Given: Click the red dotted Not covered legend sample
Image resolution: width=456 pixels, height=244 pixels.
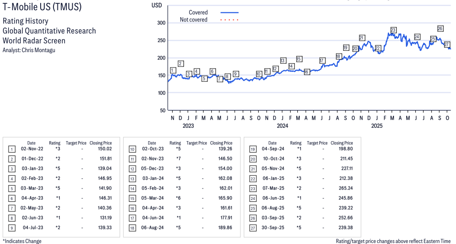Looking at the screenshot, I should pyautogui.click(x=229, y=20).
